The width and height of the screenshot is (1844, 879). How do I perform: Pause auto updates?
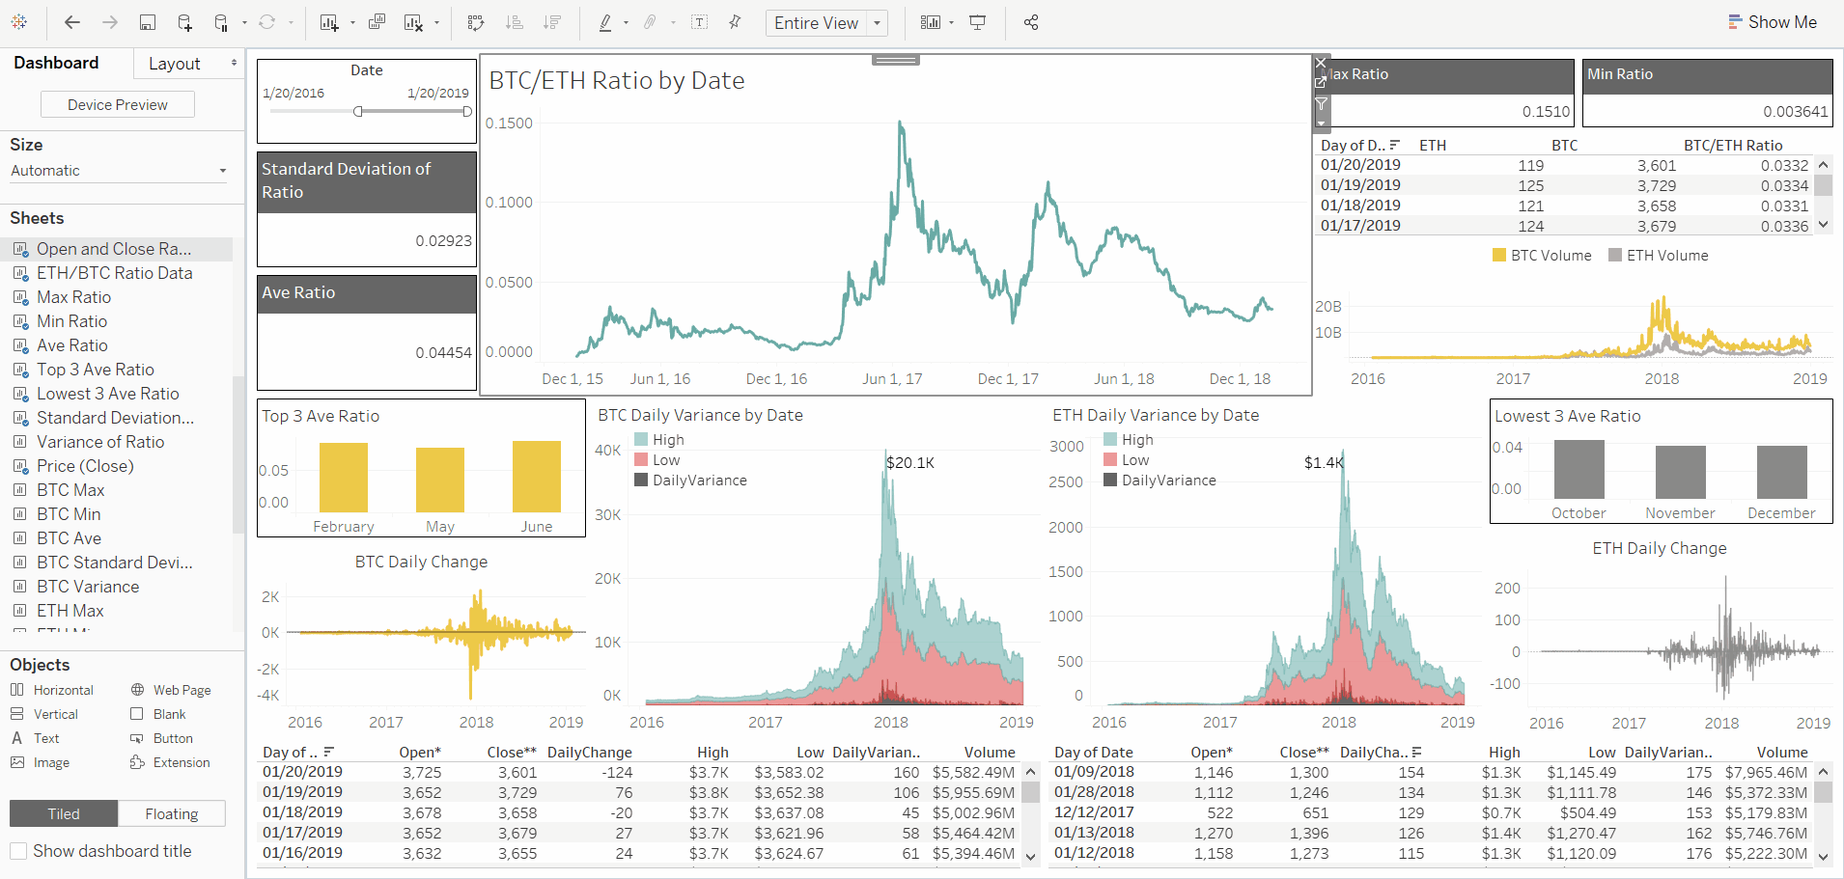tap(220, 22)
